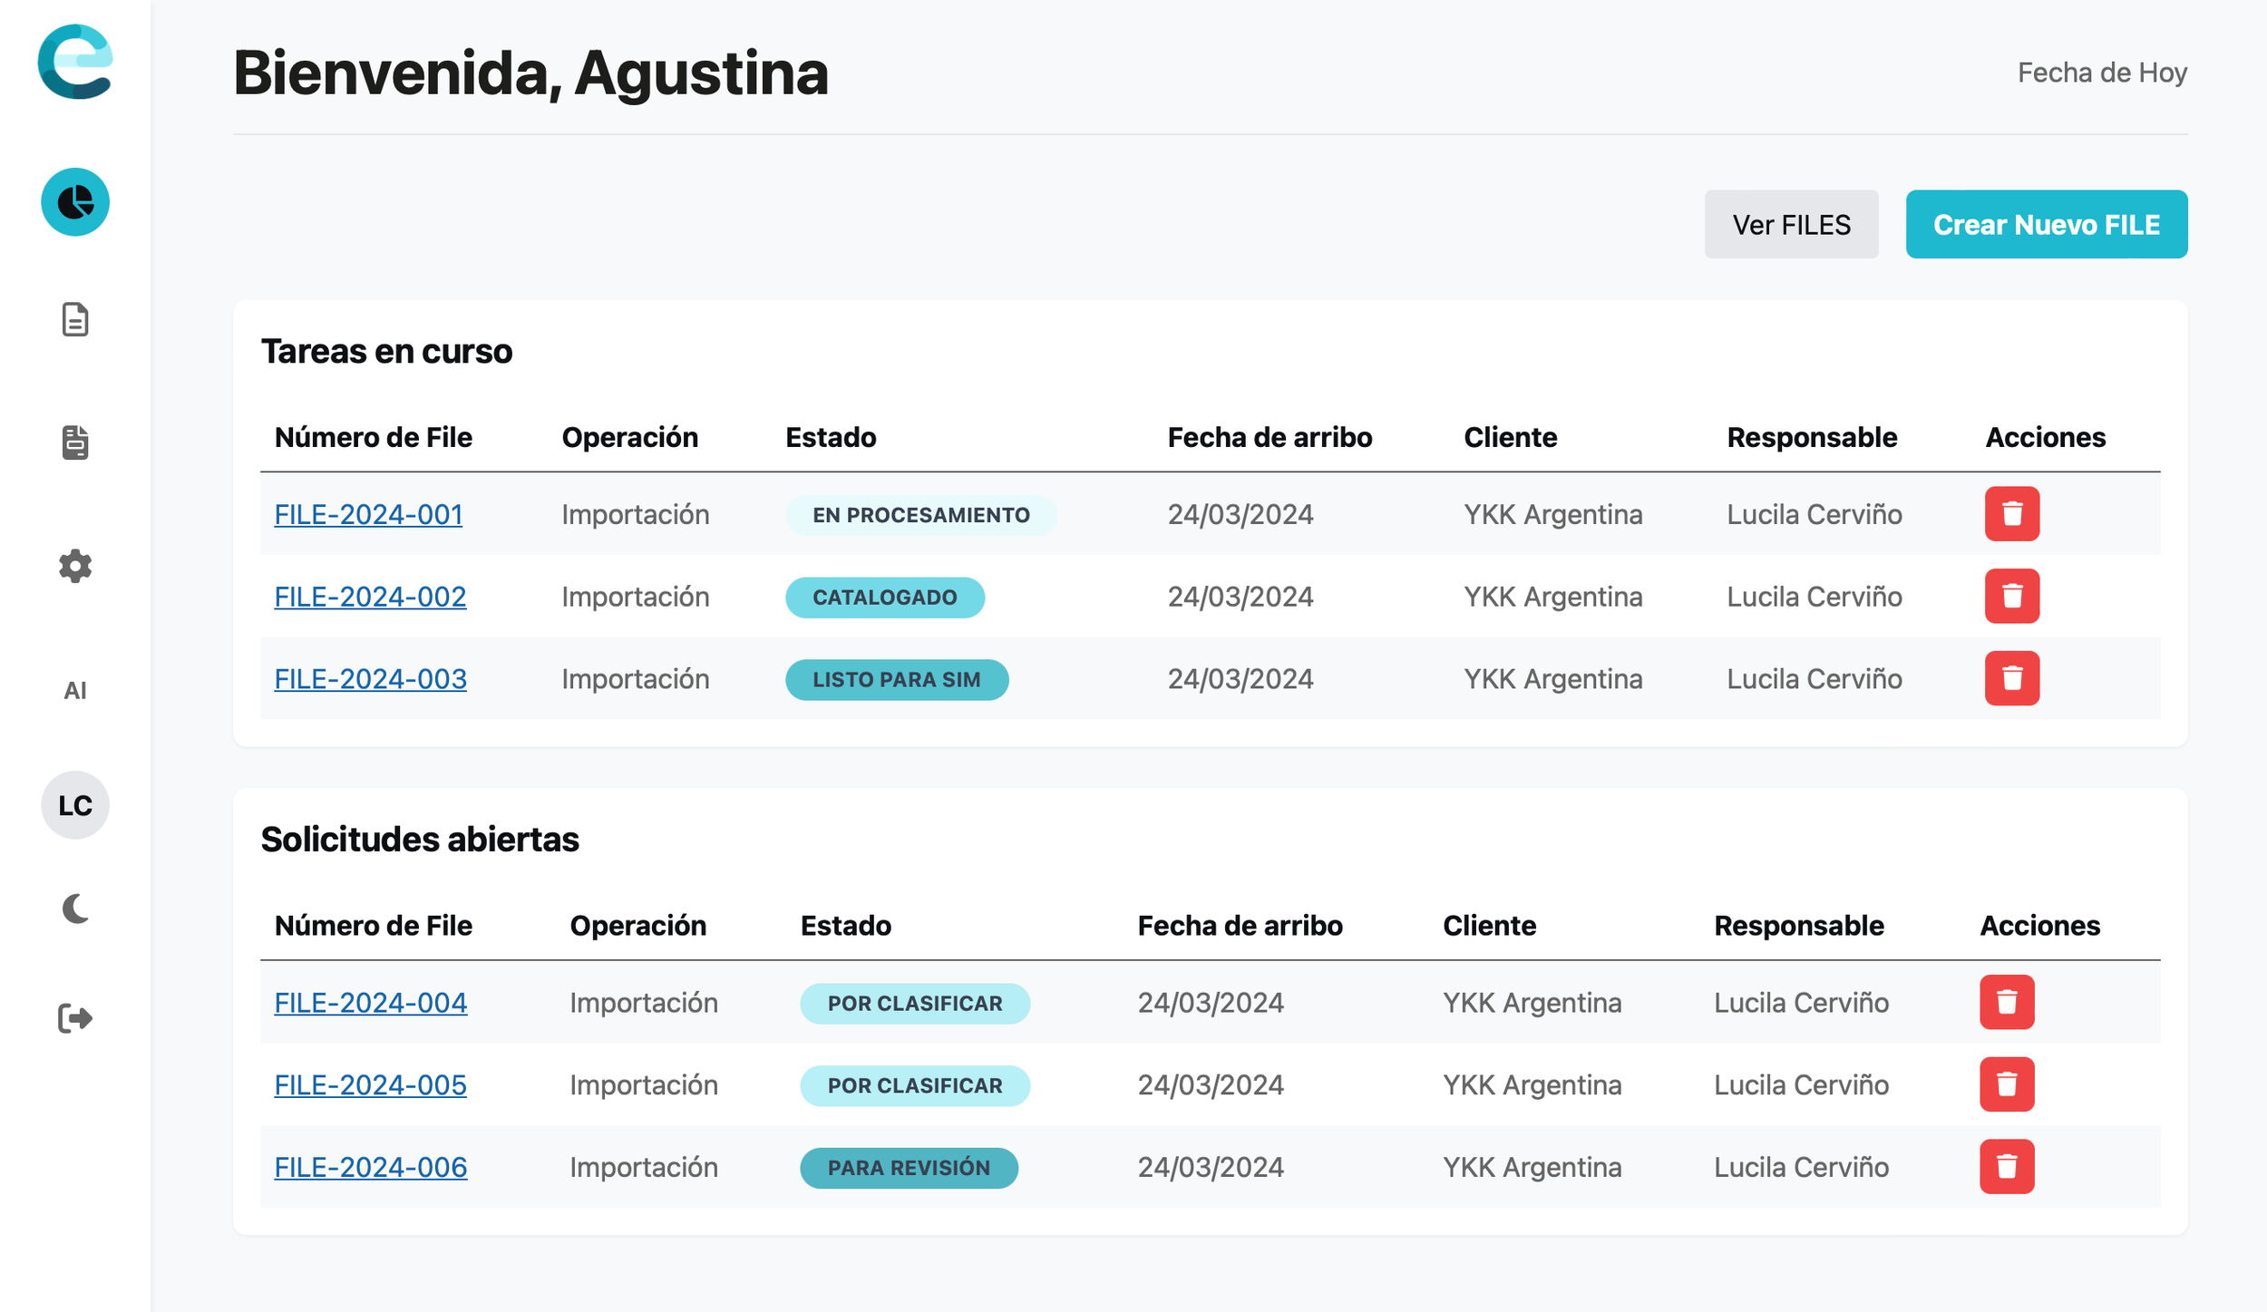2267x1312 pixels.
Task: Delete FILE-2024-001 with trash icon
Action: [x=2011, y=514]
